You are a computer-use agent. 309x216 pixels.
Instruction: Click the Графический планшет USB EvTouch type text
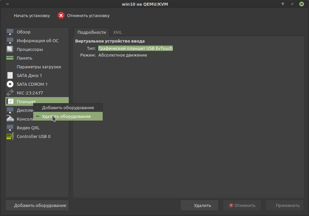click(x=135, y=48)
